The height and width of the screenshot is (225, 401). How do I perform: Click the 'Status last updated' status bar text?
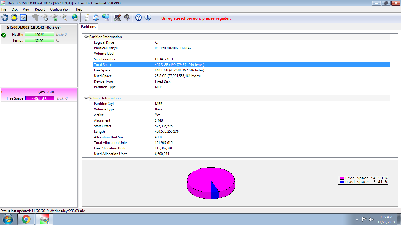[43, 211]
